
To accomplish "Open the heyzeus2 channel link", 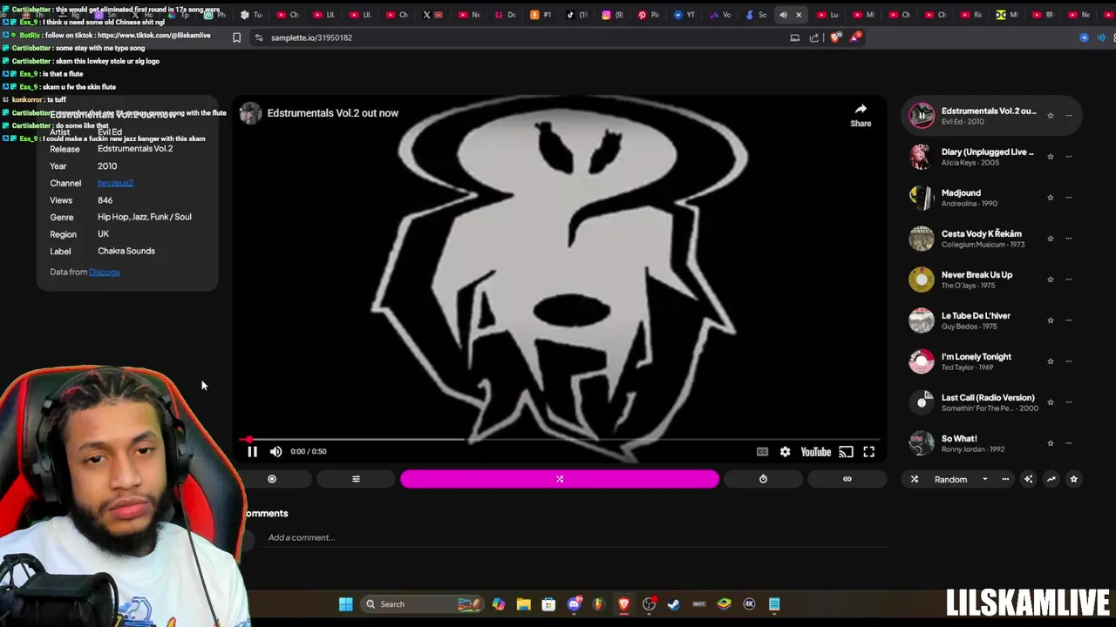I will click(115, 183).
